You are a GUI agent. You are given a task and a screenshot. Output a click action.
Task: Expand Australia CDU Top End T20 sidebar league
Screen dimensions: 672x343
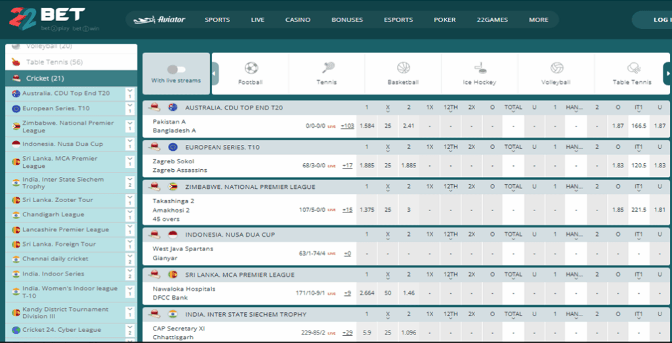129,93
